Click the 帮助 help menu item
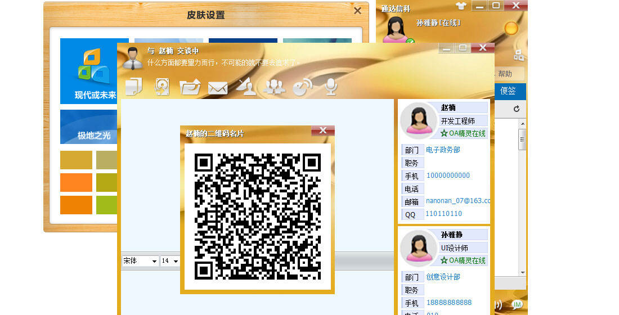Screen dimensions: 619x315 click(x=505, y=74)
